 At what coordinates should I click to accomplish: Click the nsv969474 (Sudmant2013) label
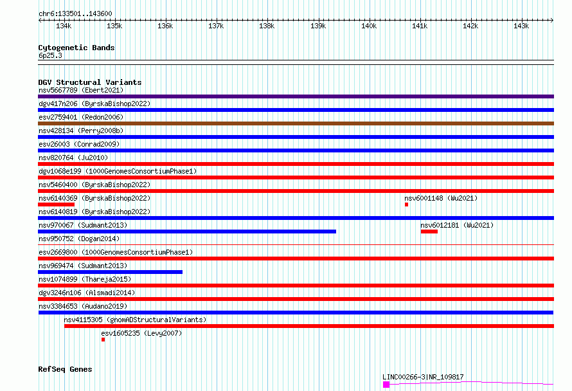[83, 266]
